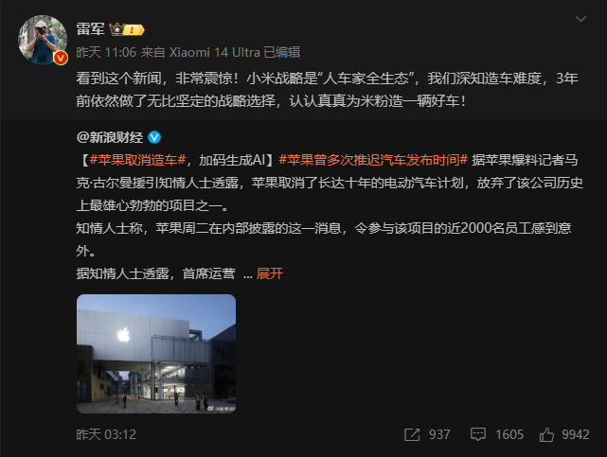Like the post with thumbs-up icon

click(546, 434)
